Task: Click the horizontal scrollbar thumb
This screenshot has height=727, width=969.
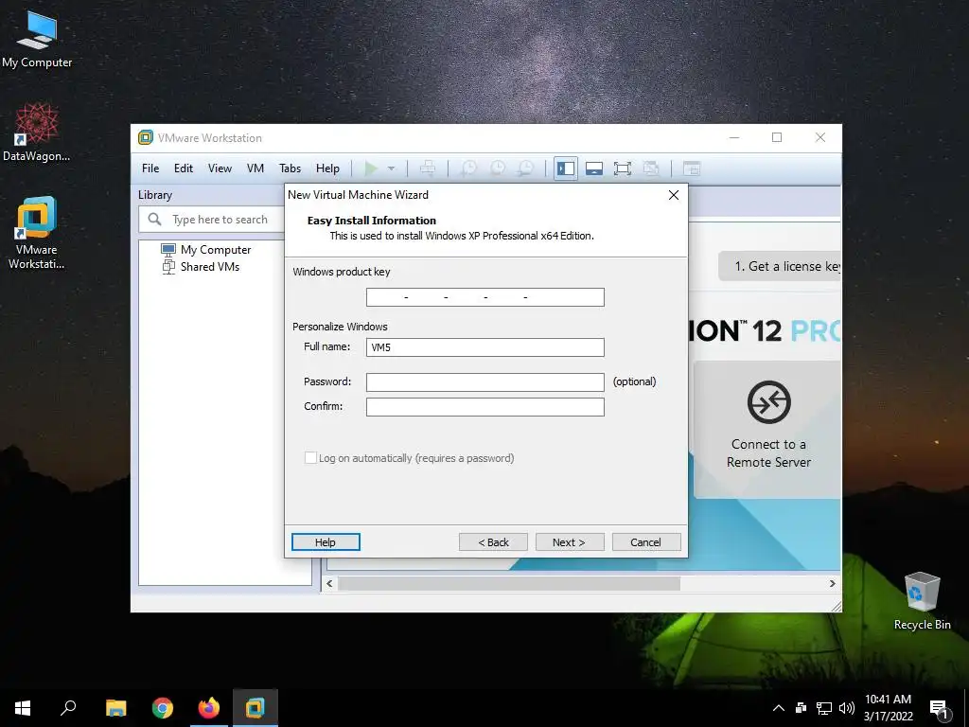Action: pos(509,583)
